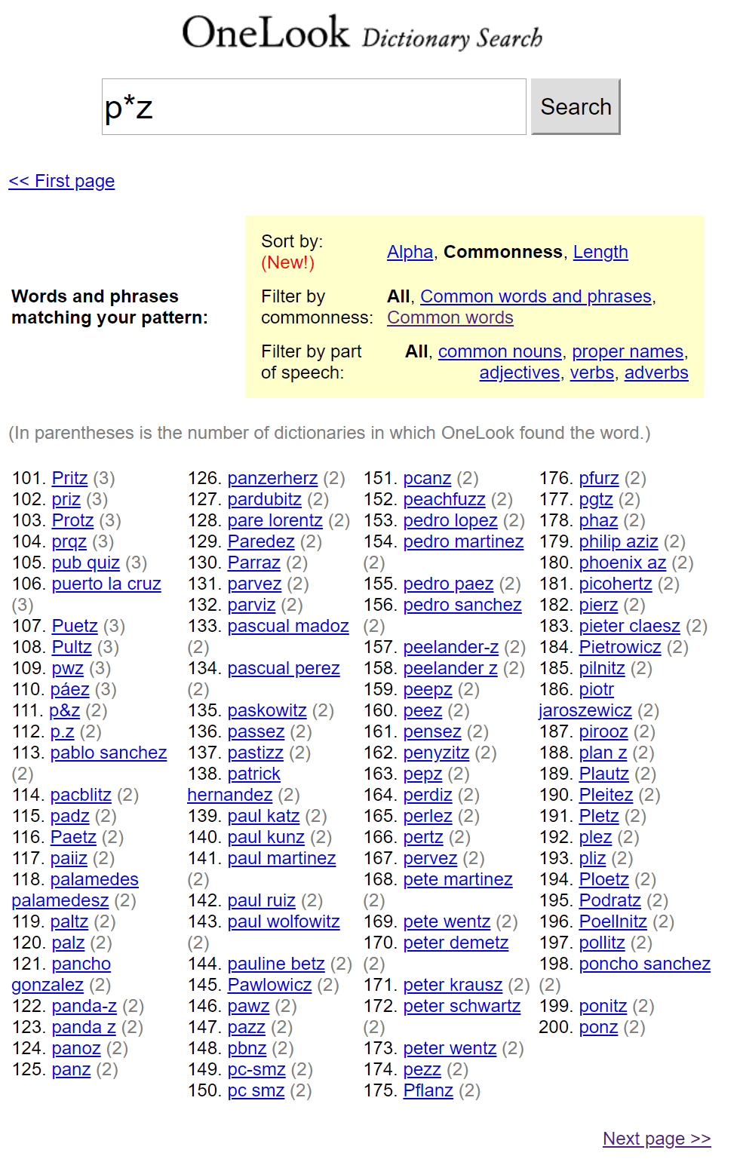
Task: Open the word Poellnitz
Action: point(613,921)
